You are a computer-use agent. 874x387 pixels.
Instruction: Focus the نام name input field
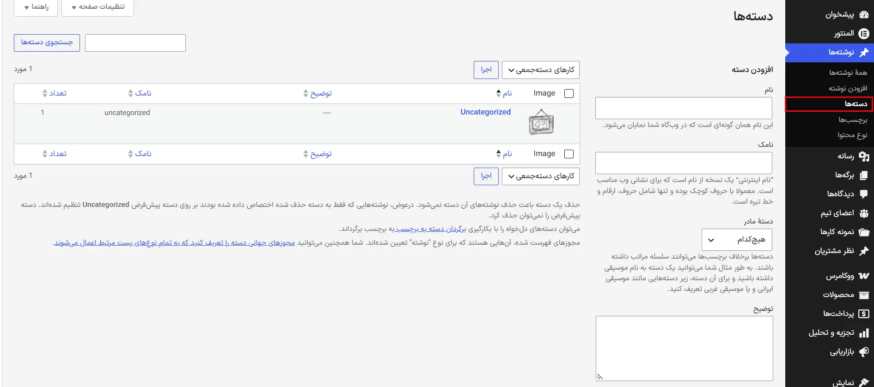tap(684, 108)
